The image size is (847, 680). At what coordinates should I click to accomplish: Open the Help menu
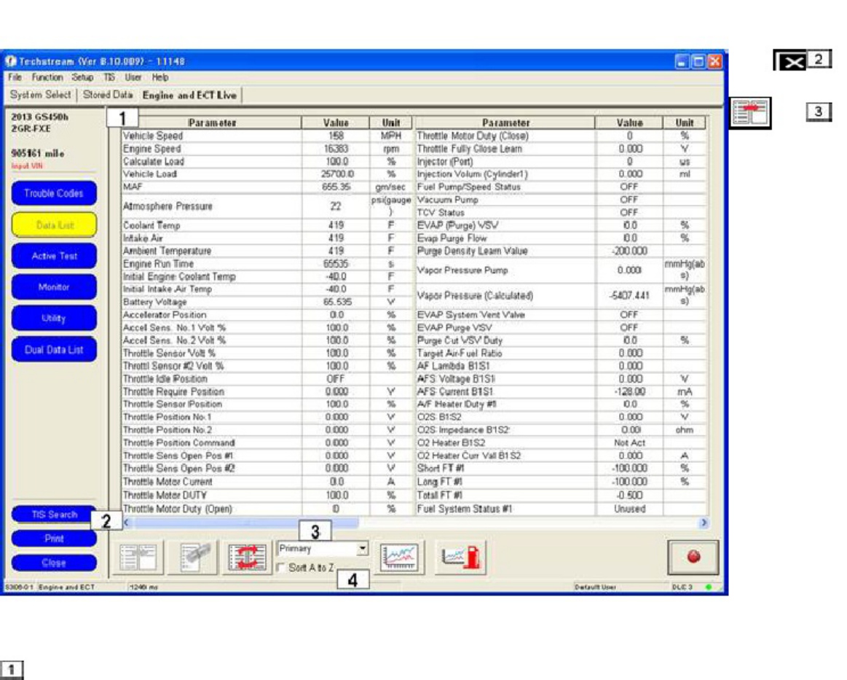coord(160,77)
